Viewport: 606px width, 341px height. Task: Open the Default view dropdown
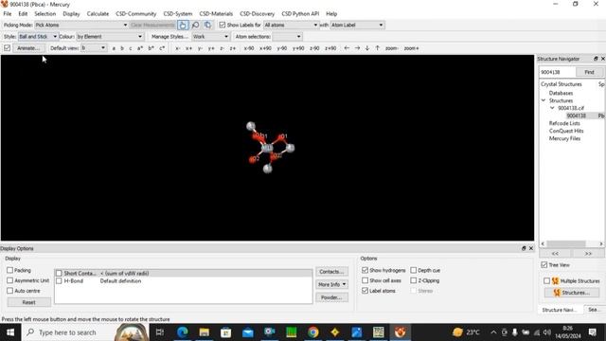coord(93,48)
